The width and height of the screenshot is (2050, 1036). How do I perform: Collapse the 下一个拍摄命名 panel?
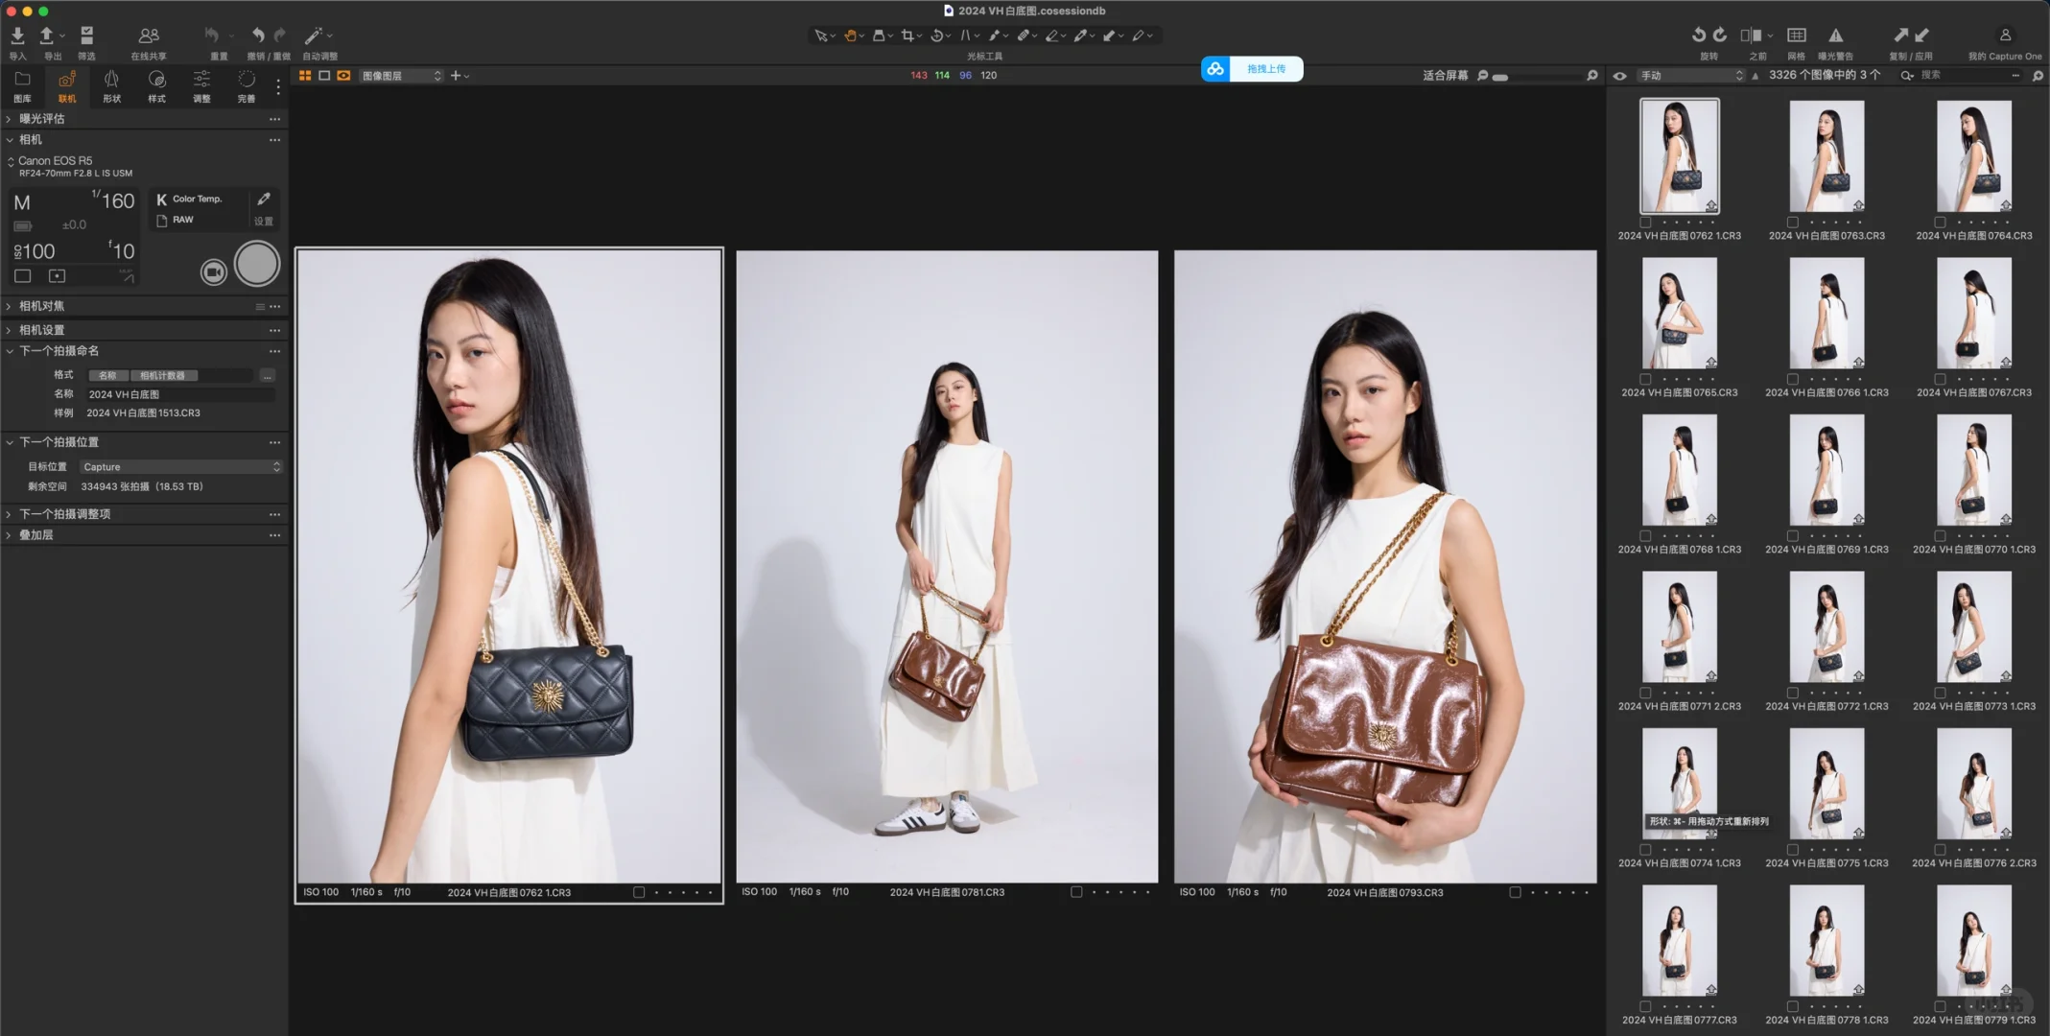[x=9, y=351]
